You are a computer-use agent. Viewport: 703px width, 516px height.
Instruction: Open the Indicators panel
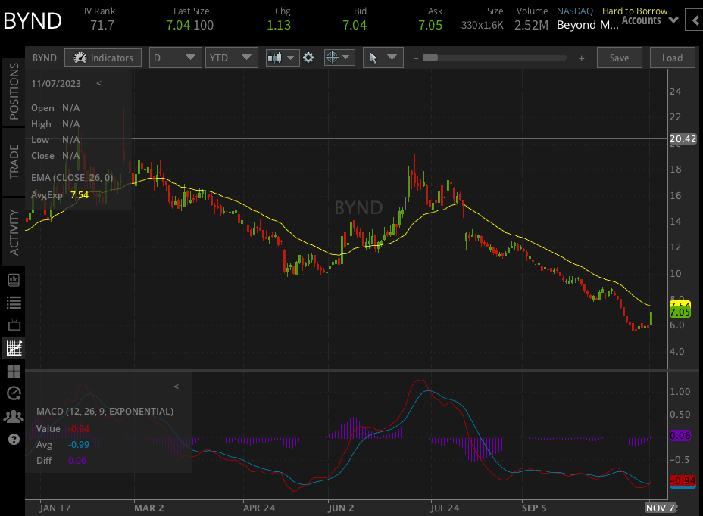(x=103, y=58)
